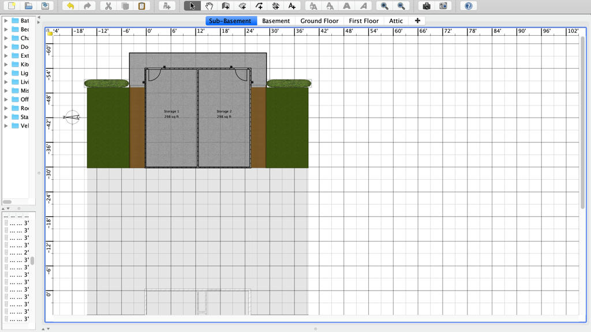
Task: Expand side panel with right split arrow
Action: pos(39,22)
